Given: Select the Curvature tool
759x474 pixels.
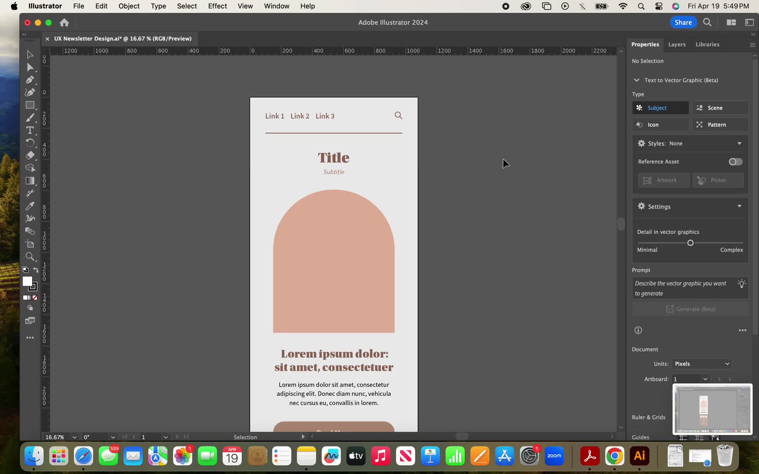Looking at the screenshot, I should (x=30, y=92).
